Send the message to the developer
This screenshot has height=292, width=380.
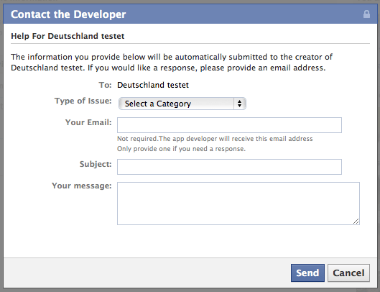pyautogui.click(x=307, y=273)
